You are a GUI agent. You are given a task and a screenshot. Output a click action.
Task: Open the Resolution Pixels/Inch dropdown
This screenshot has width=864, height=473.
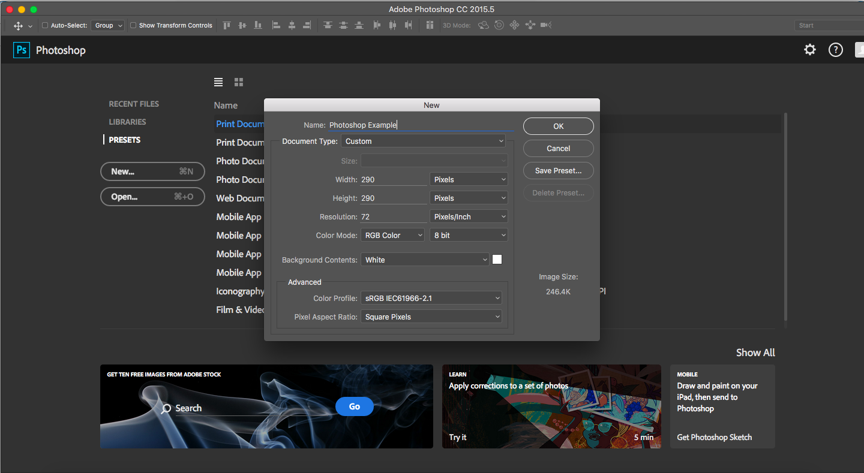[x=469, y=216]
